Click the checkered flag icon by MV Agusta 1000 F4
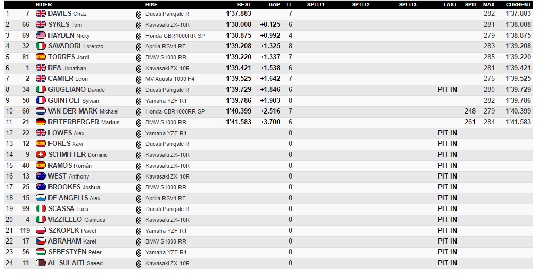The width and height of the screenshot is (538, 275). [x=138, y=79]
